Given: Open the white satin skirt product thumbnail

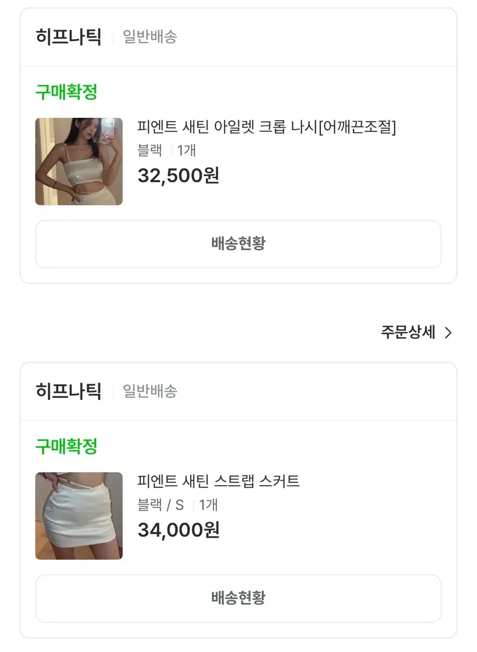Looking at the screenshot, I should tap(79, 516).
